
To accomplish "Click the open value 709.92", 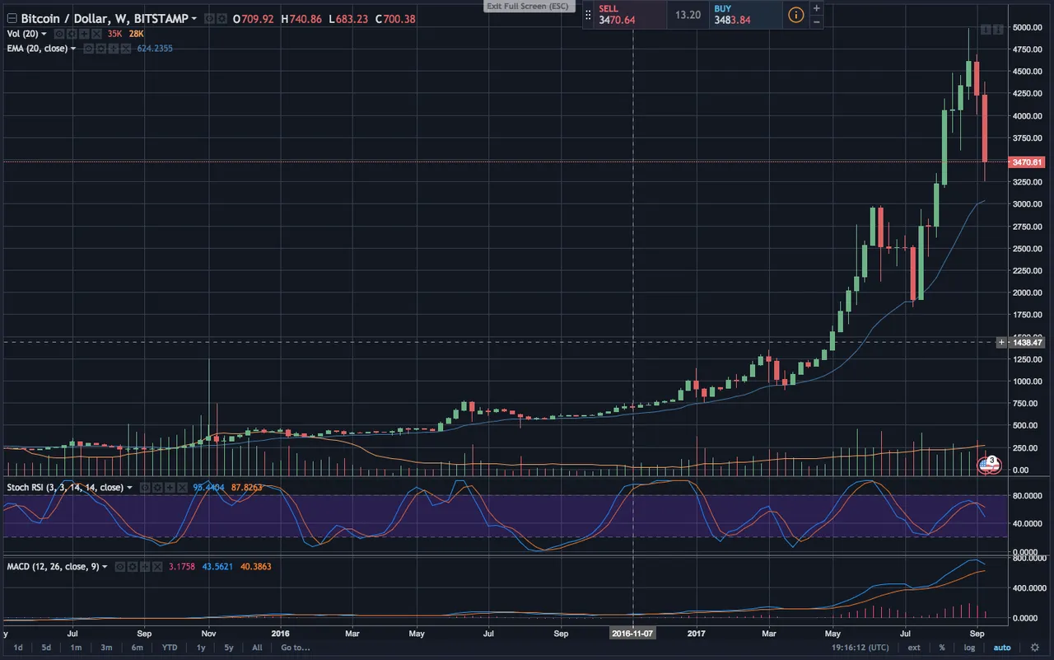I will pyautogui.click(x=257, y=18).
